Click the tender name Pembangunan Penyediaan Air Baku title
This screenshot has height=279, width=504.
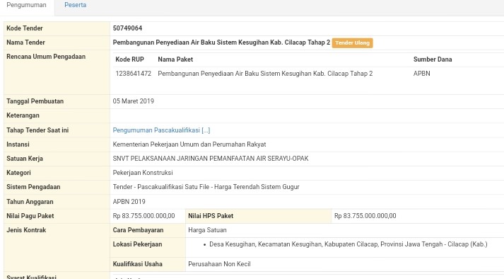point(221,42)
